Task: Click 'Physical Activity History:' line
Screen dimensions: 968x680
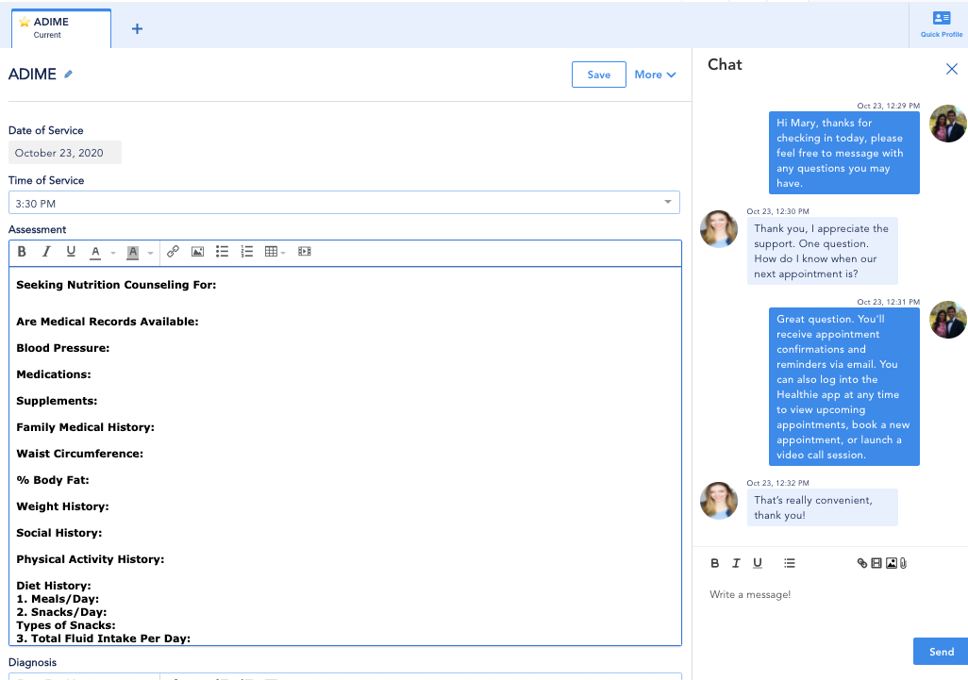Action: (x=91, y=559)
